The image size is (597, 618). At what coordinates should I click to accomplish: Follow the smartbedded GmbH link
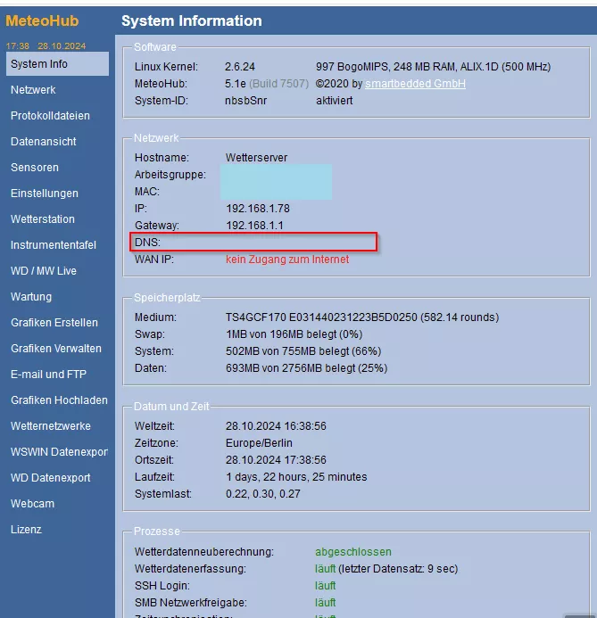coord(415,84)
